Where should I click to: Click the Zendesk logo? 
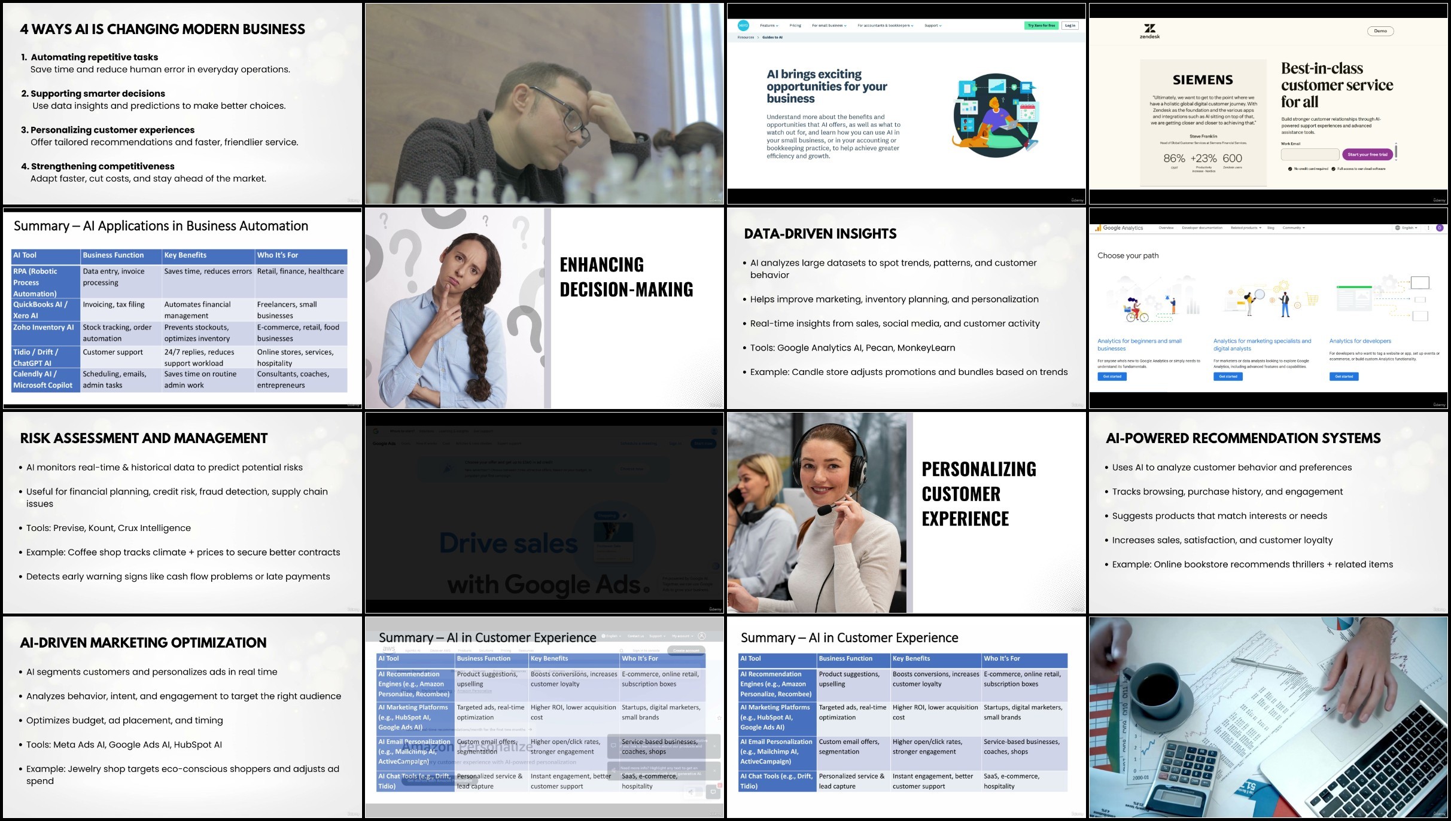click(x=1149, y=30)
